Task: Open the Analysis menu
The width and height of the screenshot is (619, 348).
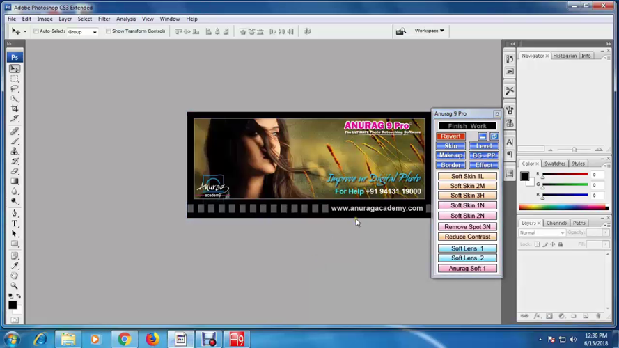Action: 126,19
